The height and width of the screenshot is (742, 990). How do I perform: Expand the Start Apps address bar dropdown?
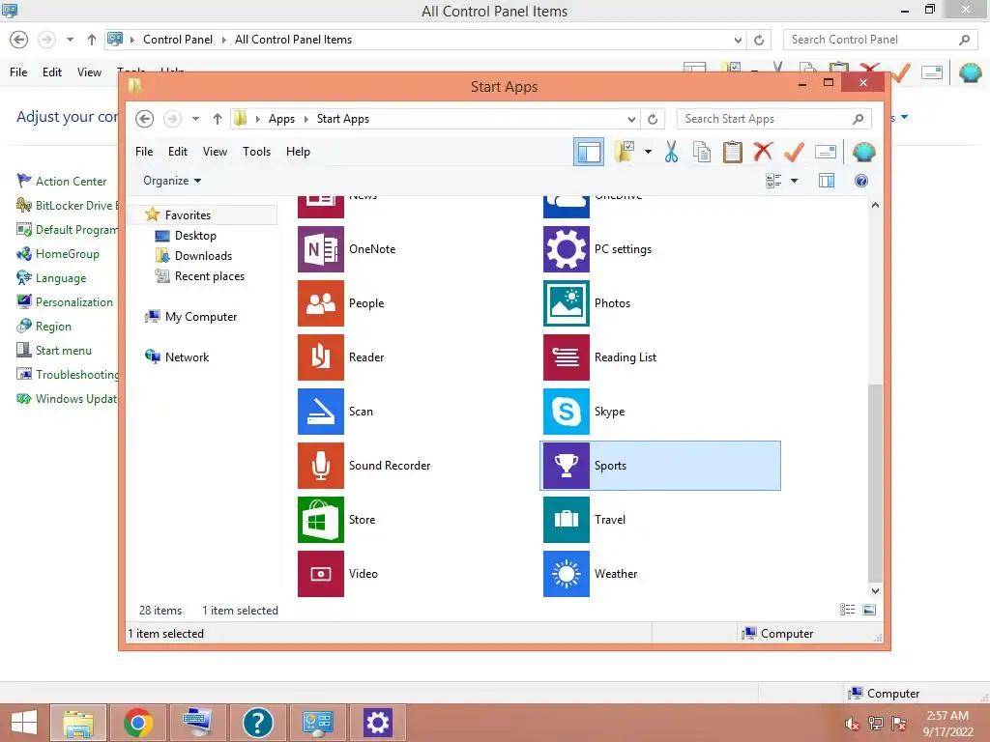tap(631, 119)
